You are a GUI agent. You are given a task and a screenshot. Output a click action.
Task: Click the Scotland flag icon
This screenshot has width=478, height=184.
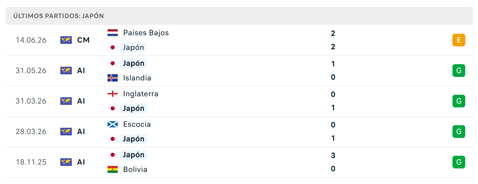[113, 124]
